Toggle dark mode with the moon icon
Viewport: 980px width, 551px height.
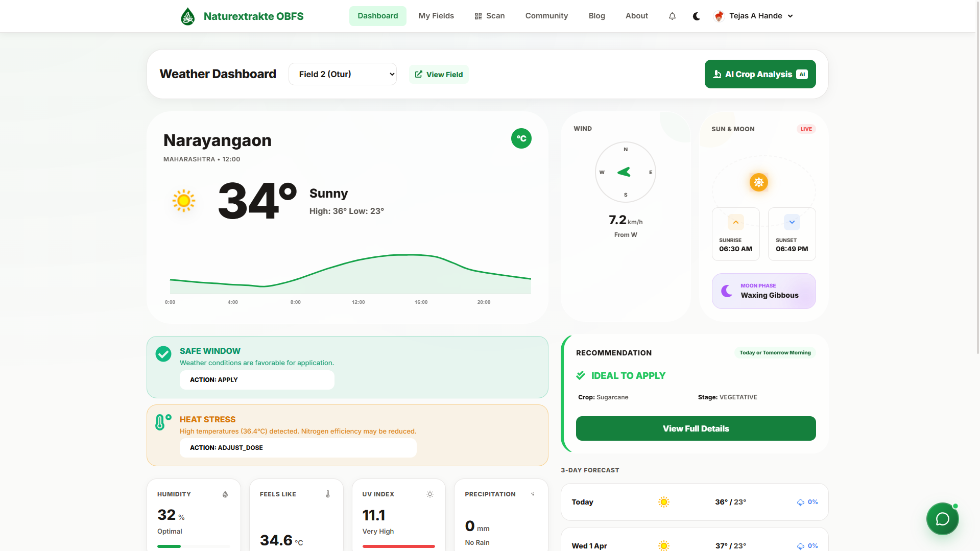tap(696, 16)
